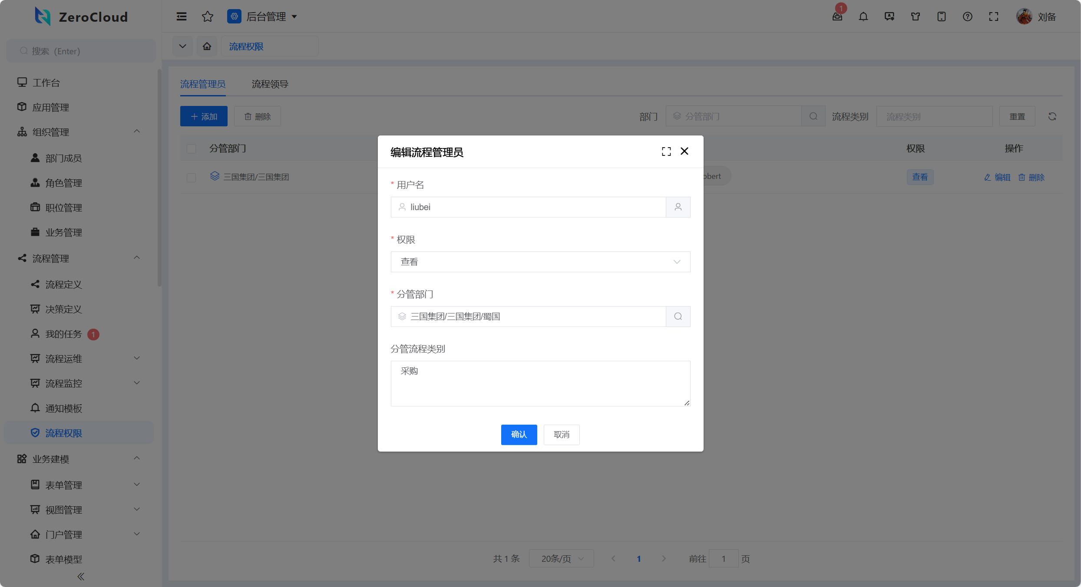This screenshot has width=1081, height=587.
Task: Switch to the 流程领导 tab
Action: click(x=270, y=84)
